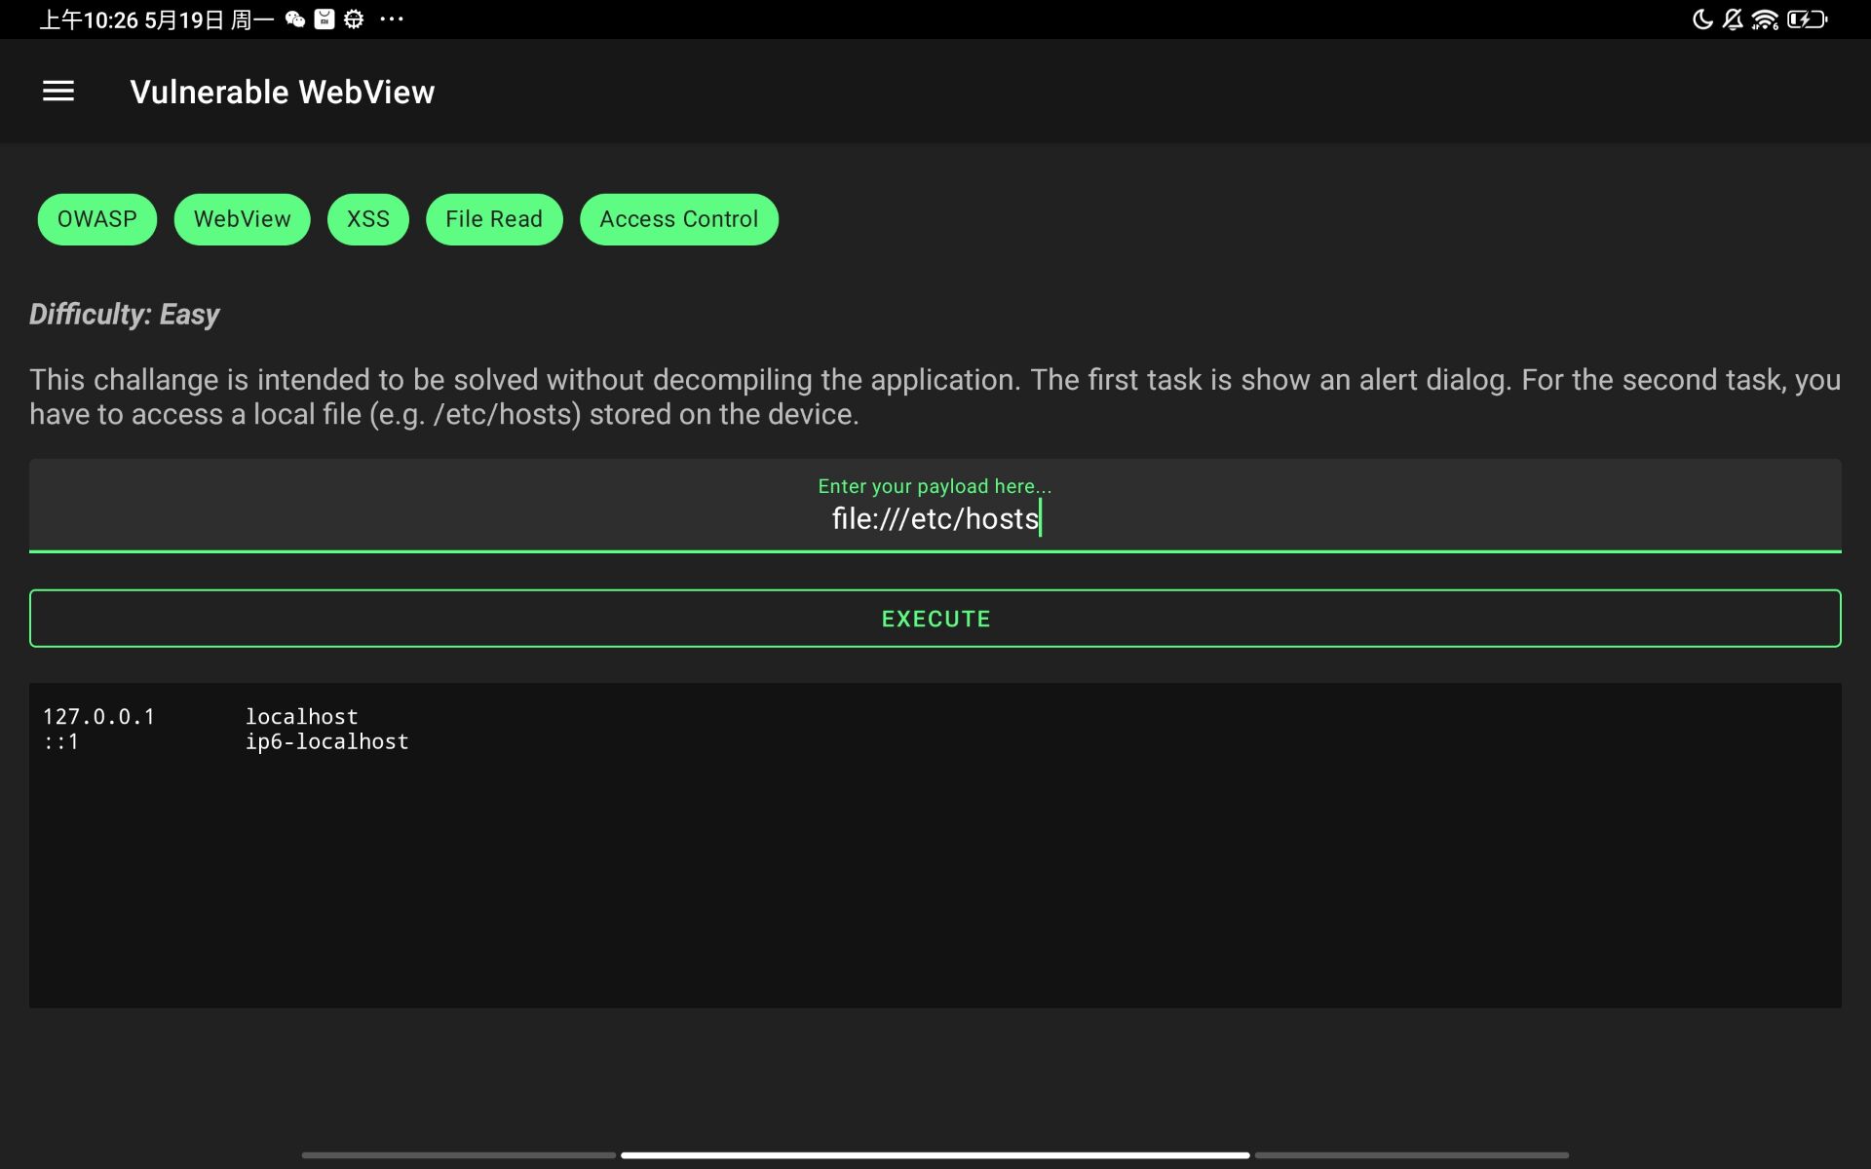Viewport: 1871px width, 1169px height.
Task: Open the hamburger navigation menu
Action: point(58,92)
